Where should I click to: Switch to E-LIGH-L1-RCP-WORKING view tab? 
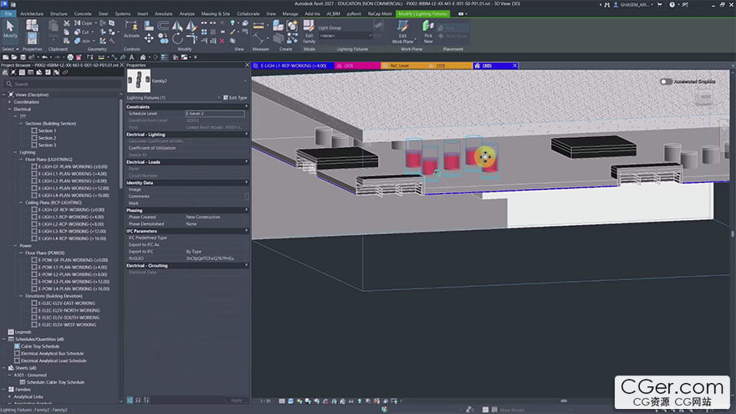(x=293, y=66)
